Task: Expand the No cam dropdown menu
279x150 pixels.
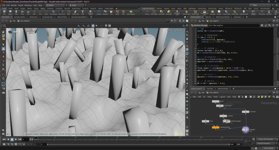Action: pos(180,30)
